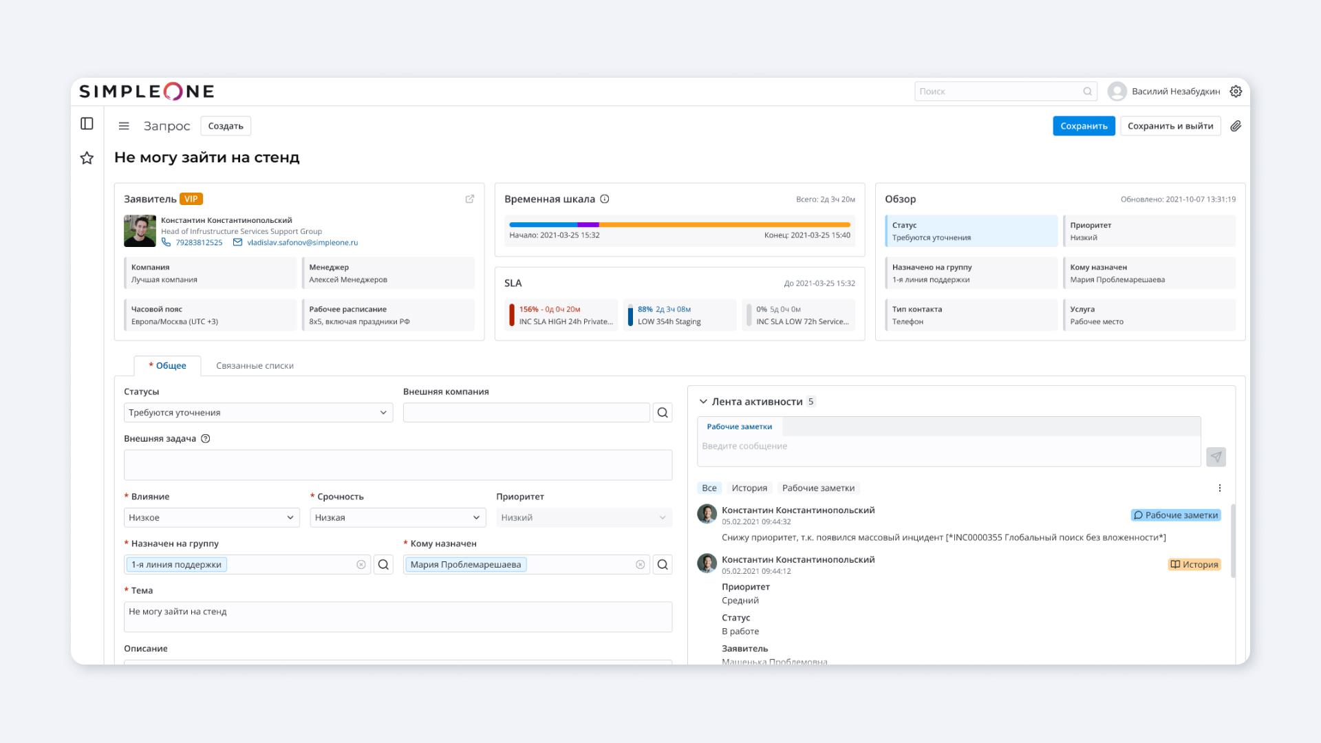Open settings gear icon in header

pos(1236,91)
